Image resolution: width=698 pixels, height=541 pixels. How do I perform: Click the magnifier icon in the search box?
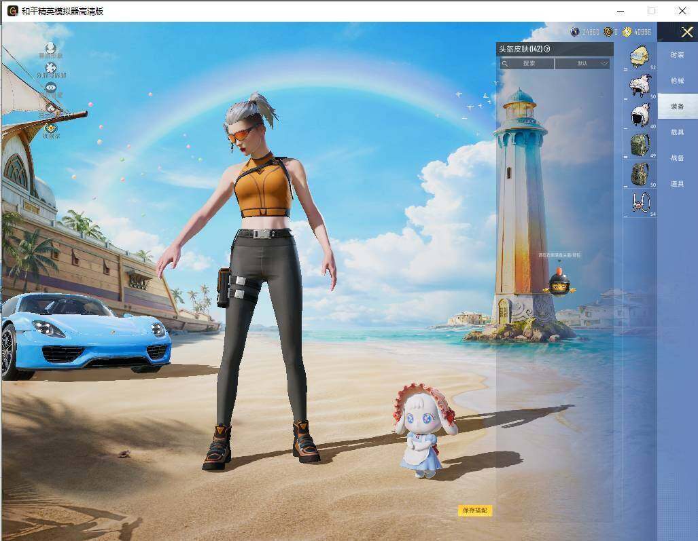click(505, 64)
